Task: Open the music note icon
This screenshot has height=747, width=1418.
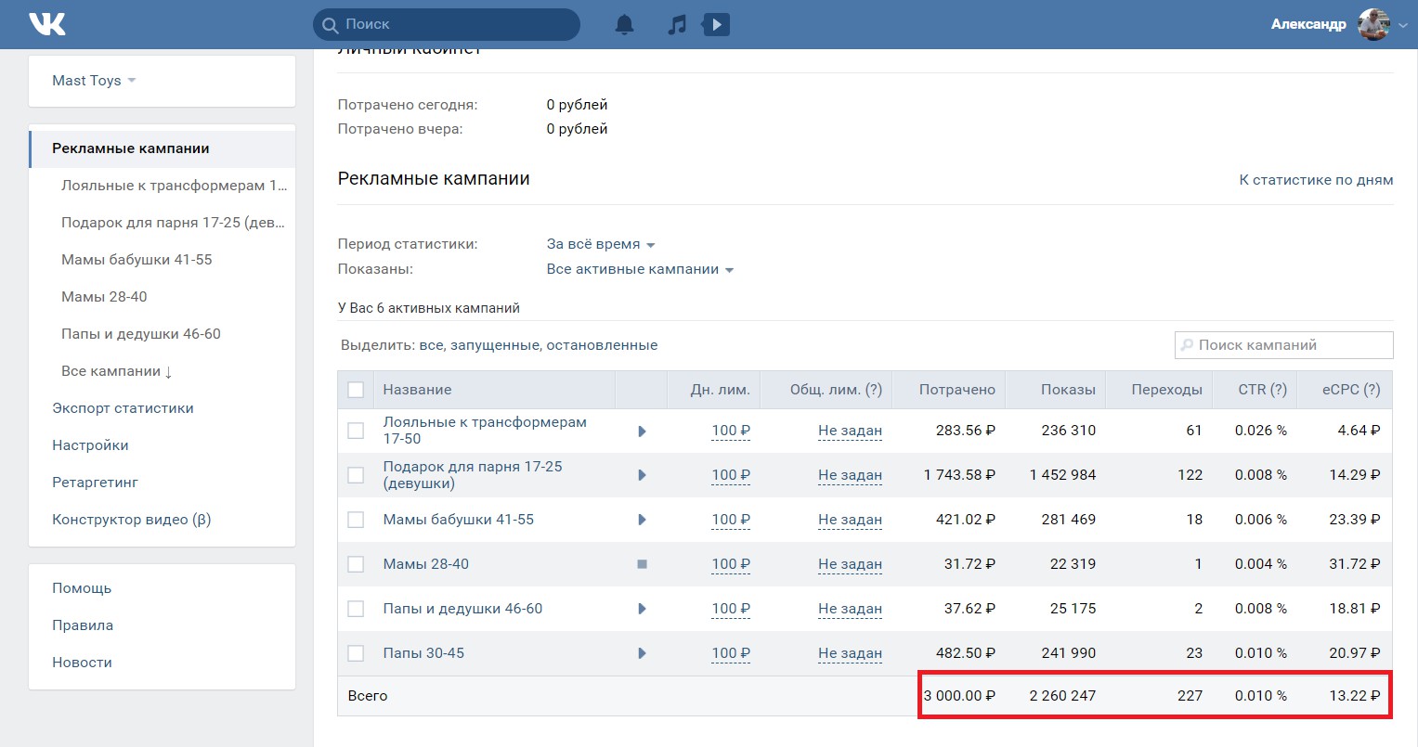Action: click(677, 25)
